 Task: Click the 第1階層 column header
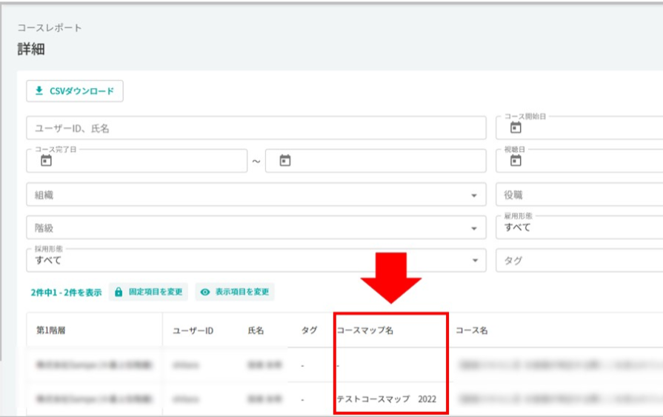50,330
